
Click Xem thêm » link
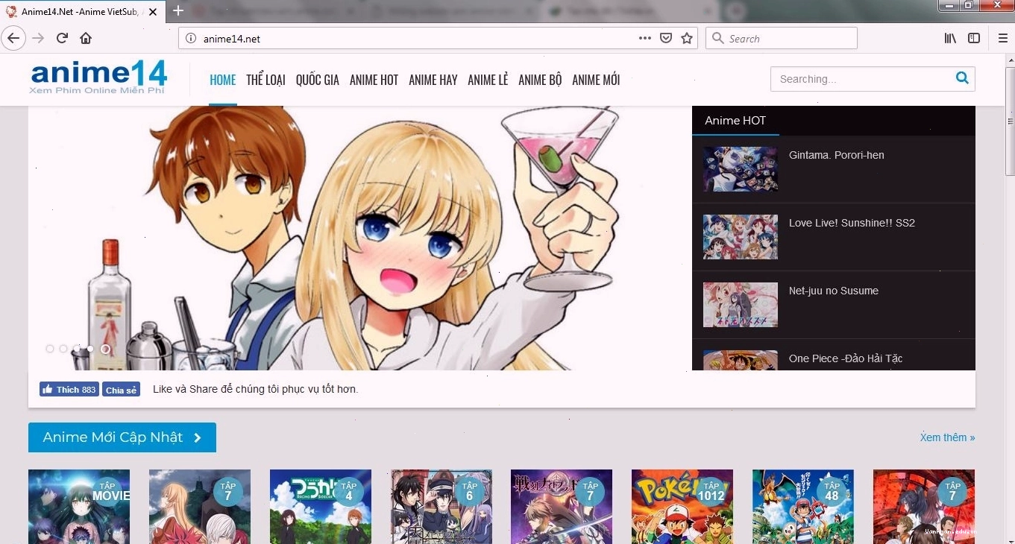947,437
